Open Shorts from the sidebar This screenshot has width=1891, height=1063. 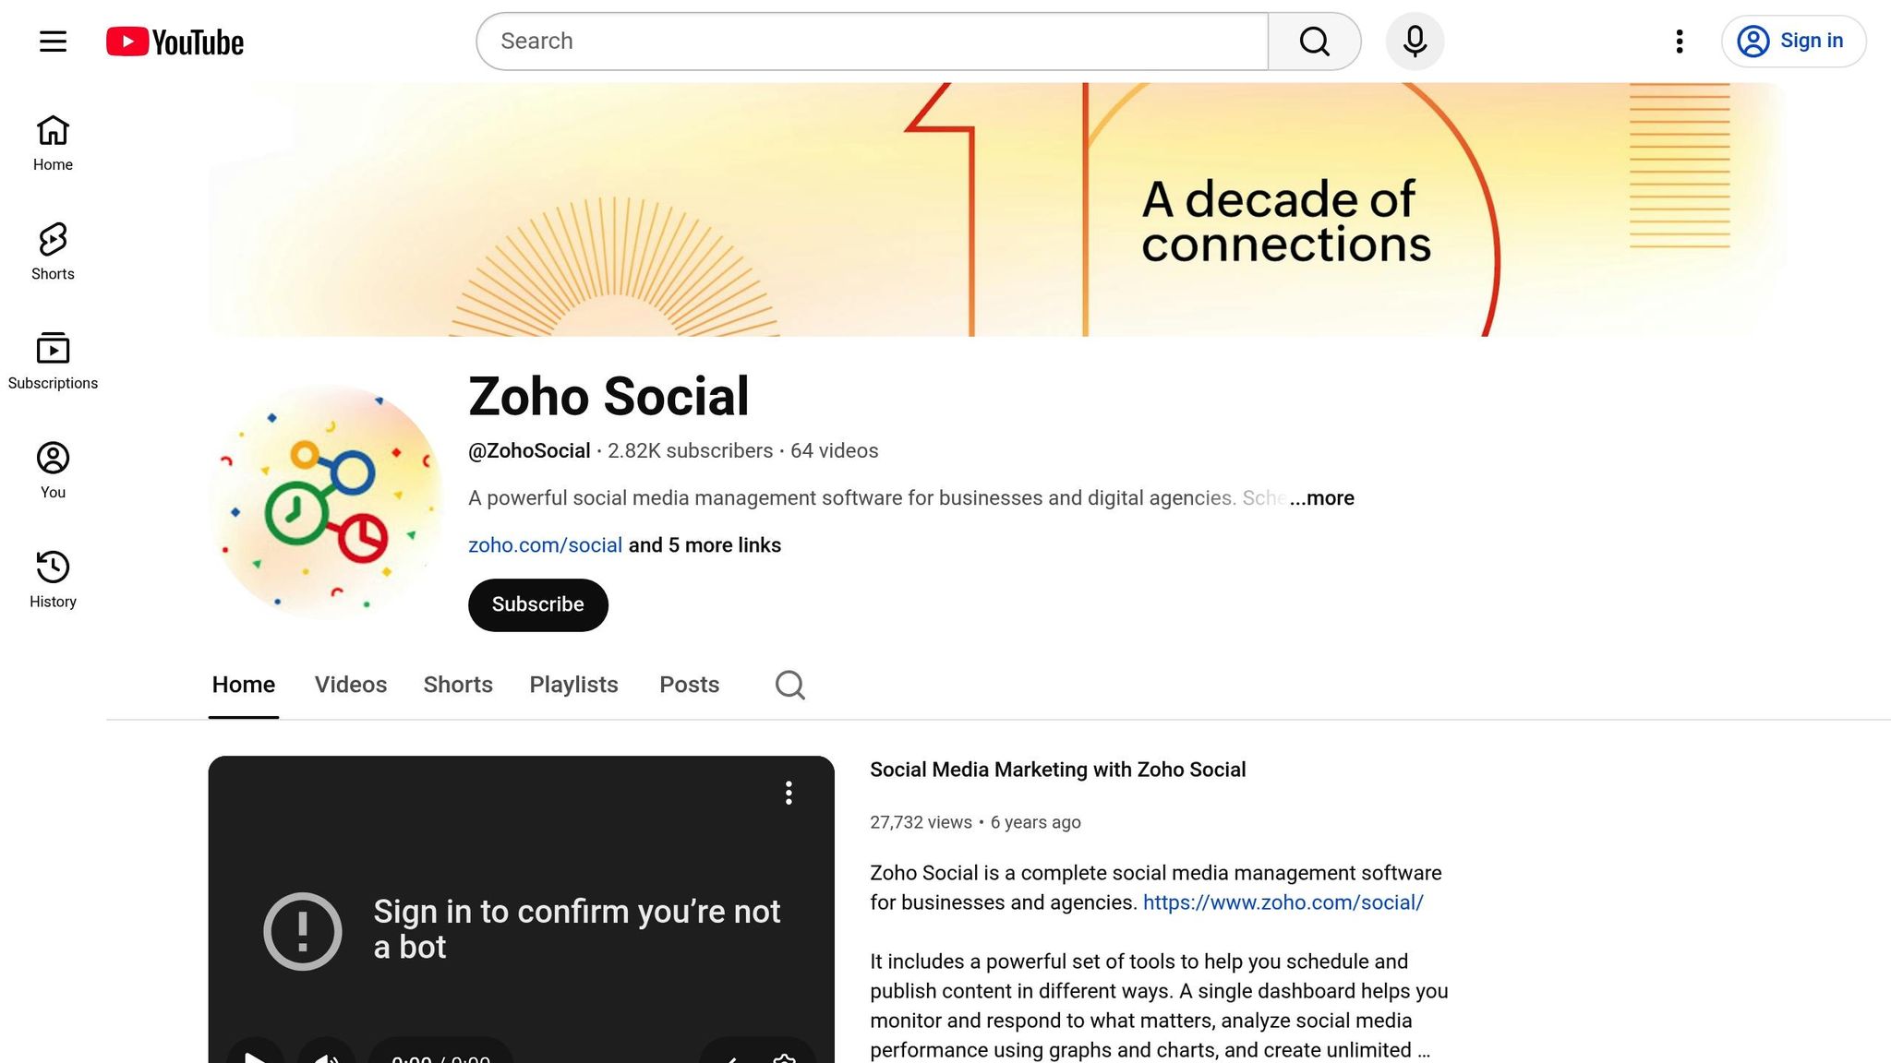[x=52, y=249]
